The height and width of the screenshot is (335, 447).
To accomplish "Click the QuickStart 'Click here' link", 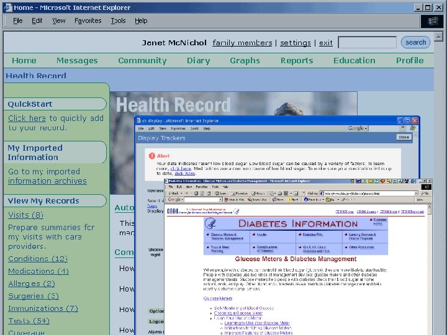I will tap(27, 118).
